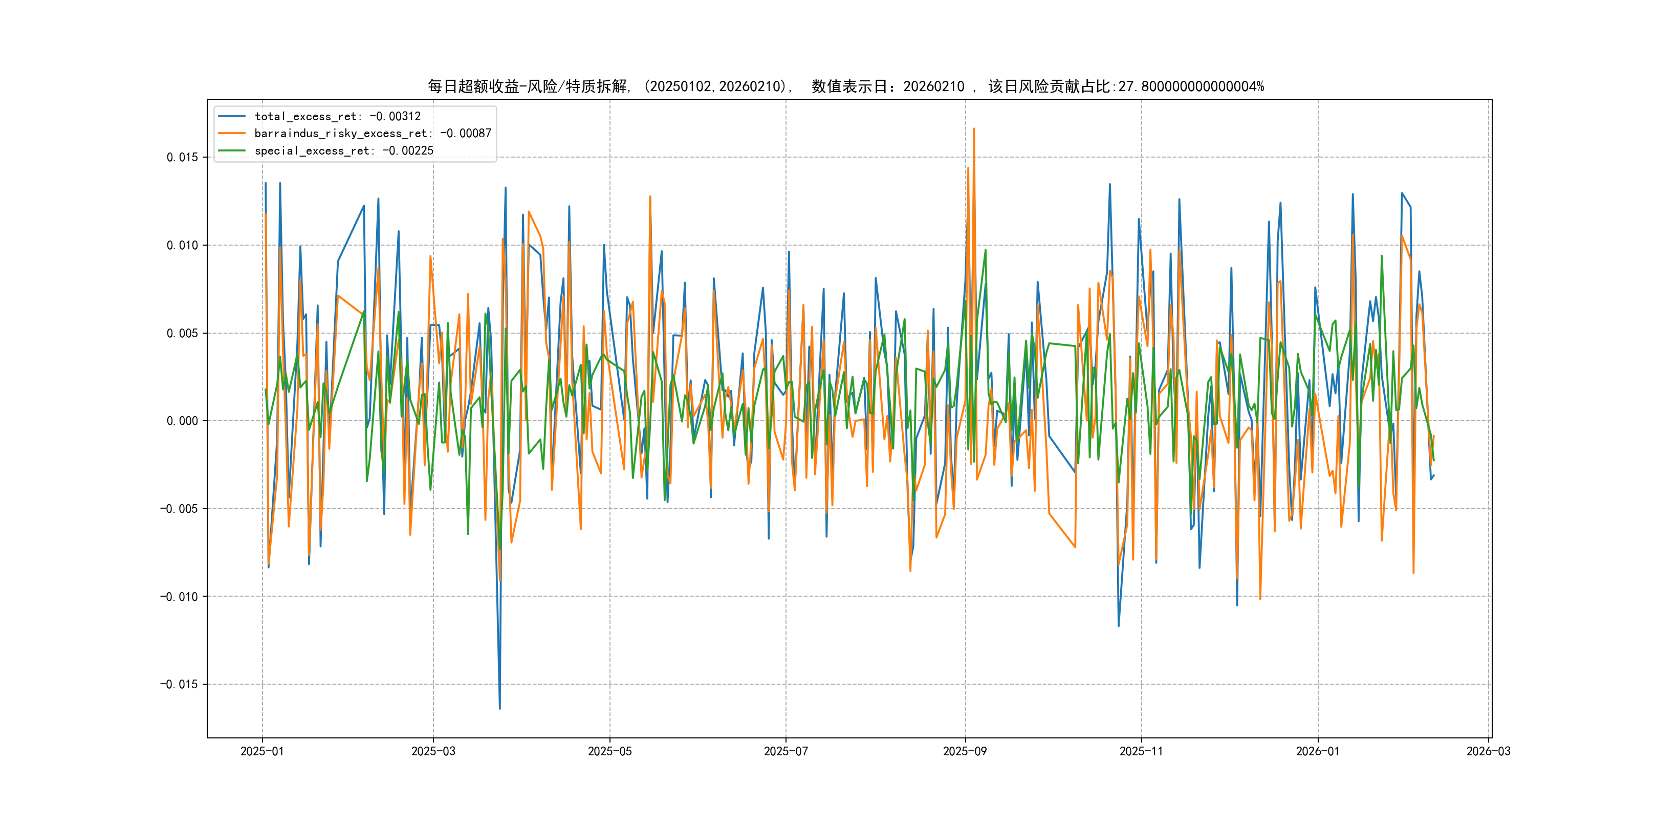Click the special_excess_ret legend text
Viewport: 1658px width, 829px height.
pos(344,150)
